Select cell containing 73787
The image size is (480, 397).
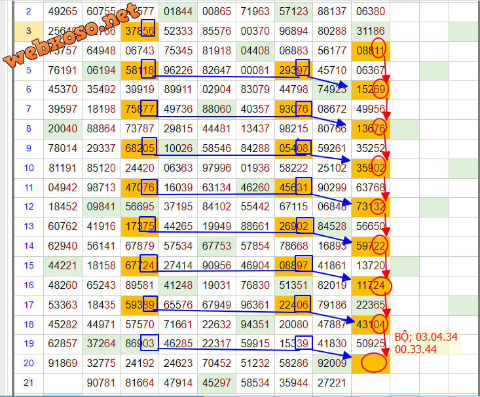coord(140,128)
